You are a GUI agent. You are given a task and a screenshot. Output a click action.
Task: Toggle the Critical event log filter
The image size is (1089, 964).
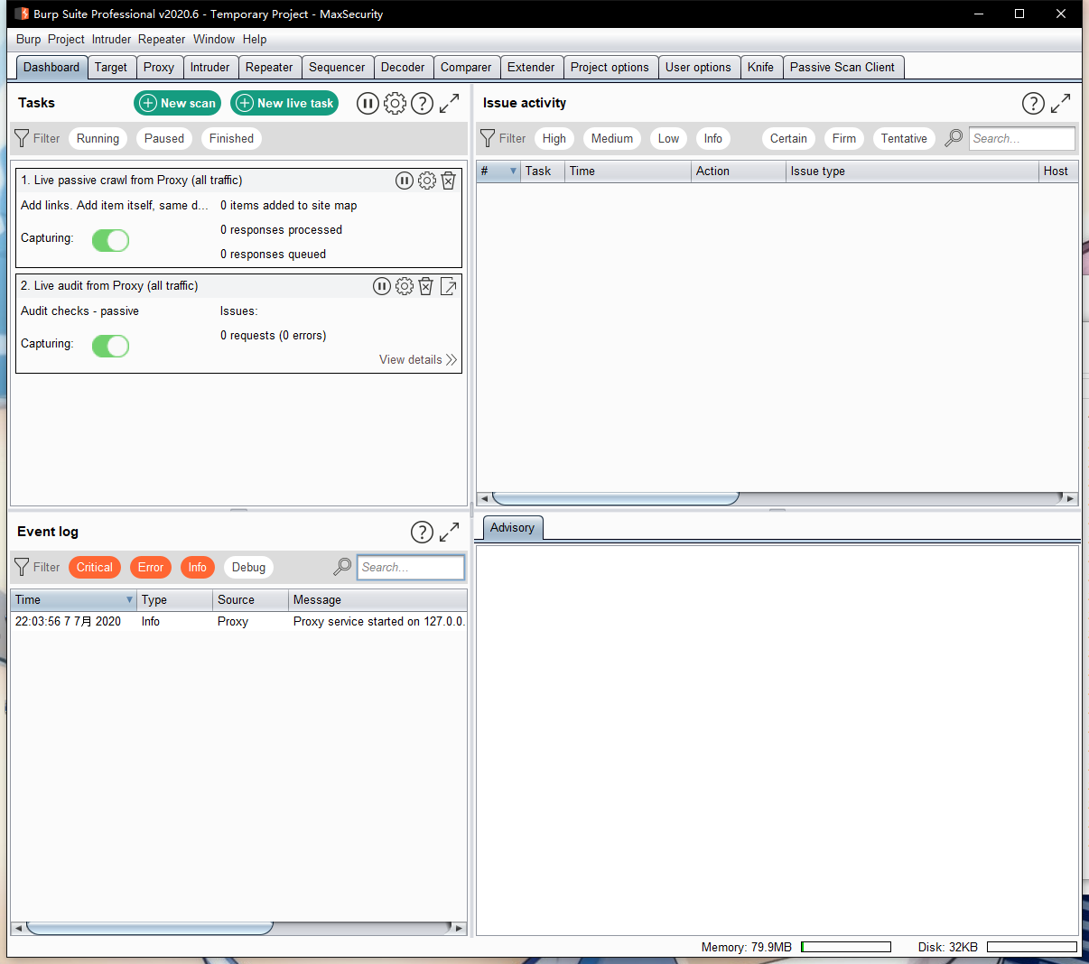95,567
